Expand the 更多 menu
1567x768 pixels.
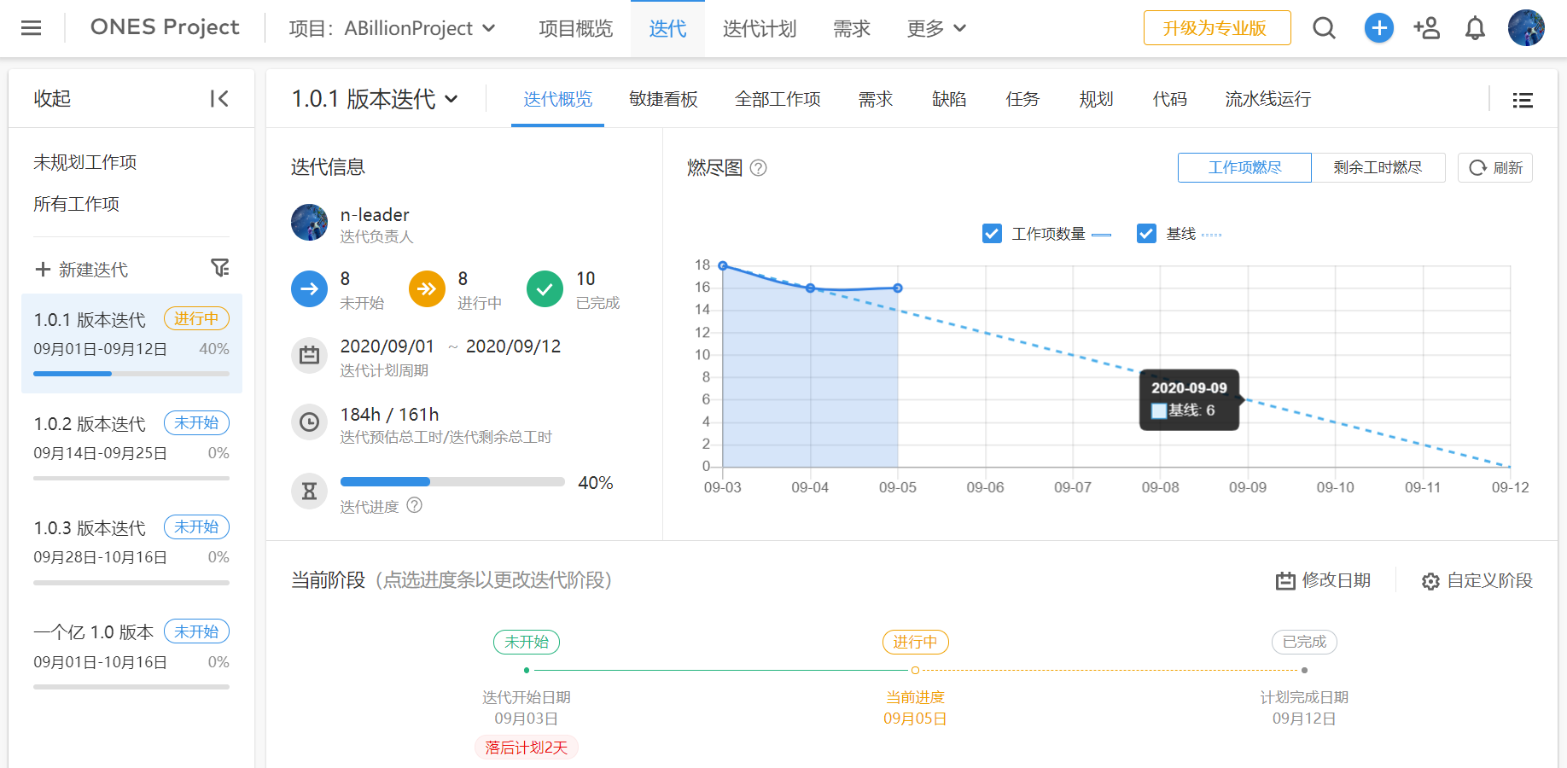(x=936, y=28)
